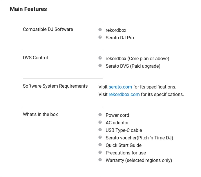Select the Main Features heading
Image resolution: width=201 pixels, height=177 pixels.
coord(28,9)
